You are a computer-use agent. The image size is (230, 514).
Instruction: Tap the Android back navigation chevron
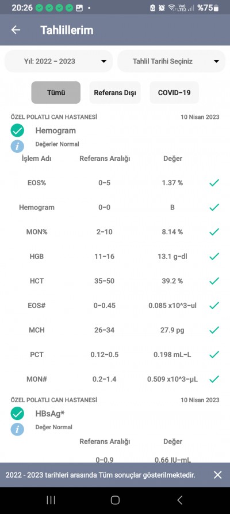point(179,500)
